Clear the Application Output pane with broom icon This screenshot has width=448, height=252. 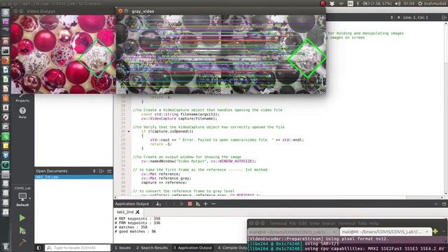point(158,204)
